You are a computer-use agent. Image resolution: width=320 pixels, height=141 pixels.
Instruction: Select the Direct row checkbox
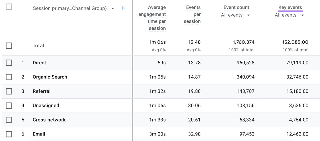pos(9,63)
